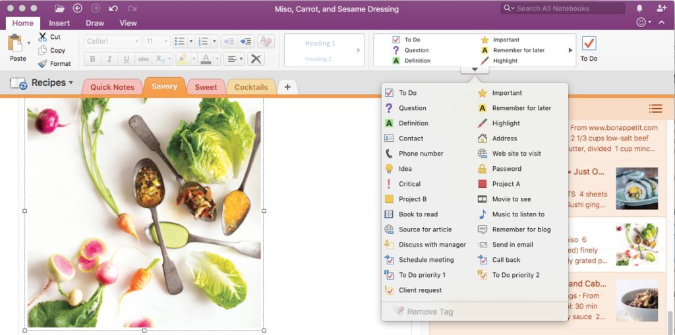Collapse the tags gallery dropdown arrow
675x335 pixels.
[475, 69]
